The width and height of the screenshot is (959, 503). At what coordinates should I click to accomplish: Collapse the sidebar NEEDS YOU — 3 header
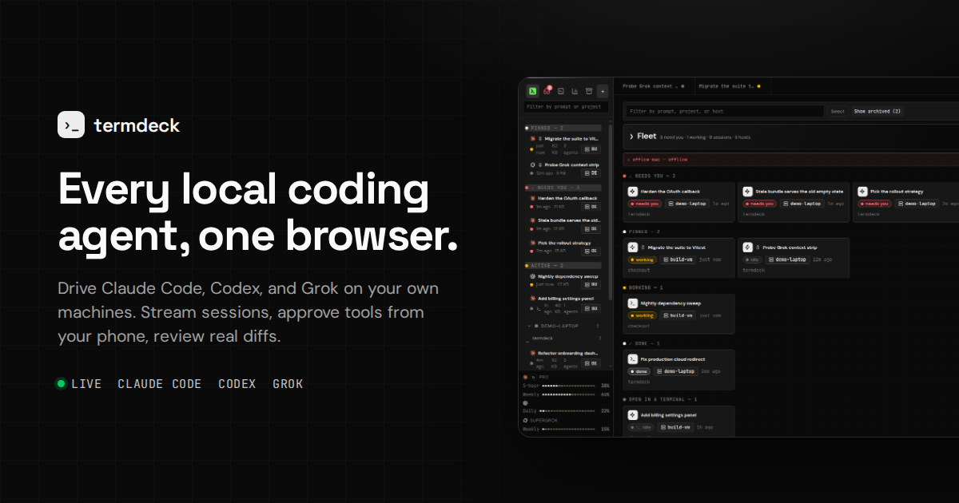(x=563, y=188)
